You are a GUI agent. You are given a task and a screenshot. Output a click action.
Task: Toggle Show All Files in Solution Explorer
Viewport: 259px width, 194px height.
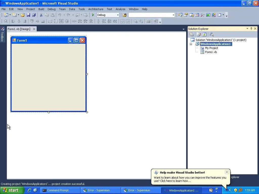point(199,34)
